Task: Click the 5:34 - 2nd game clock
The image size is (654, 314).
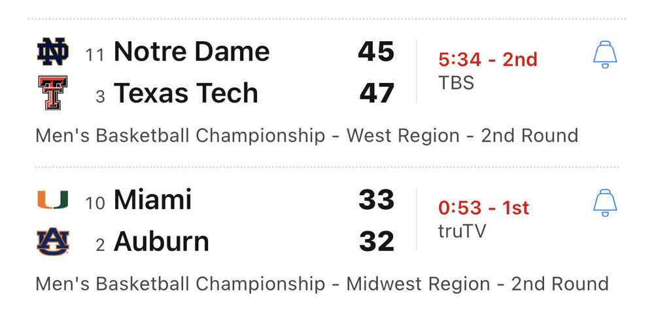Action: [488, 60]
